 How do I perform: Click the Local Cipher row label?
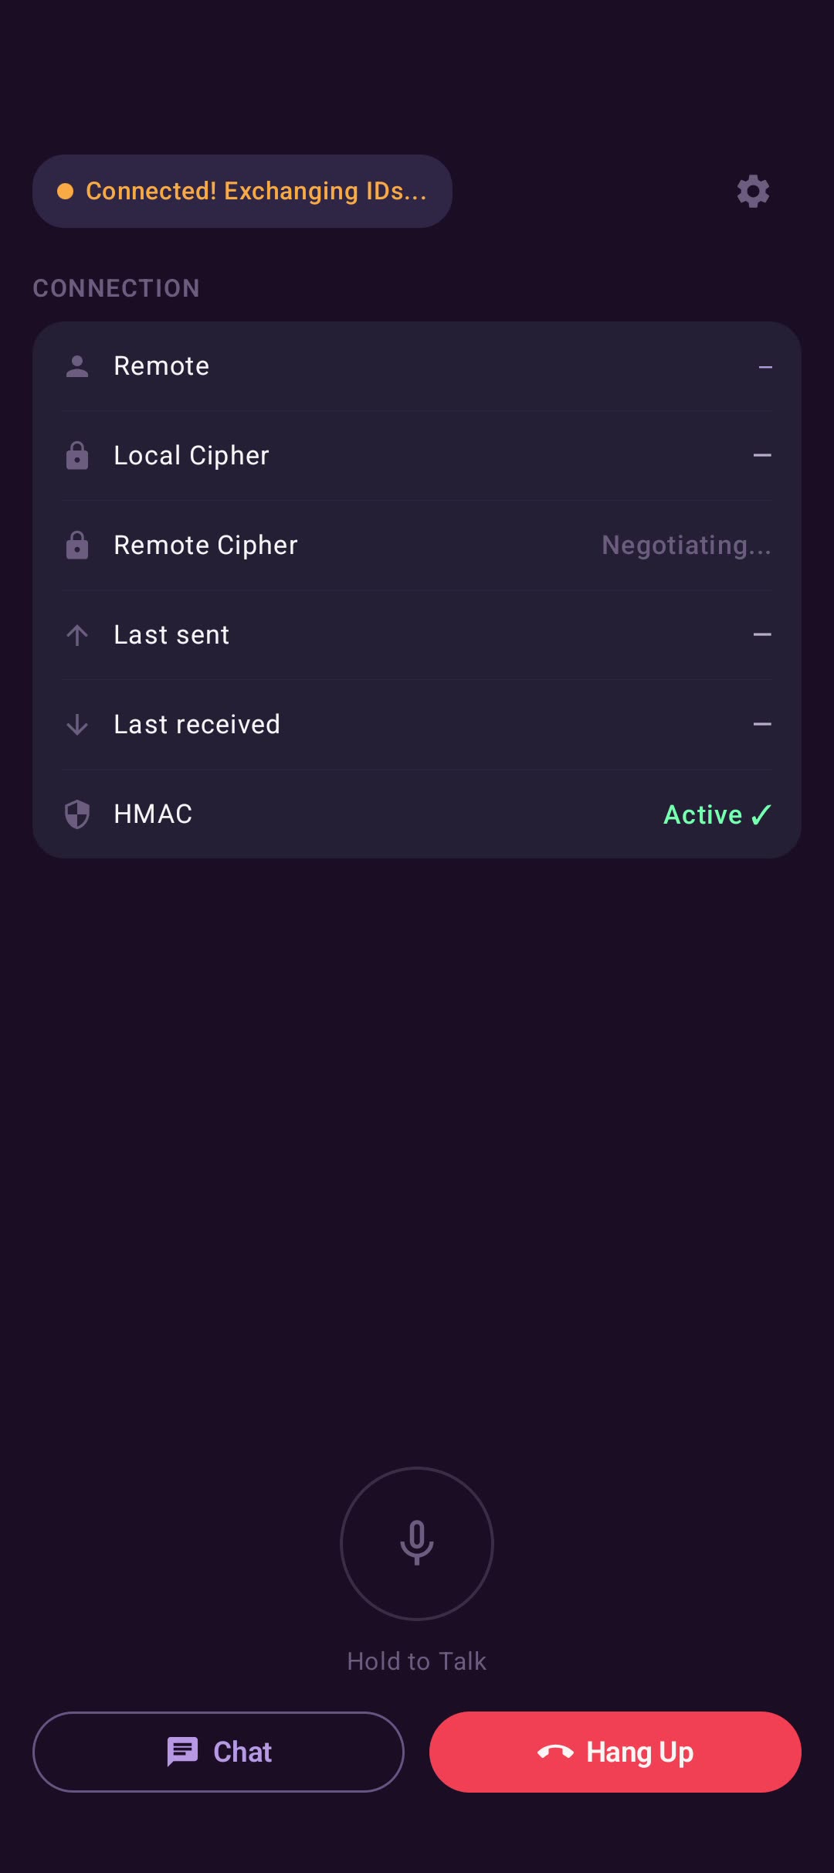[x=192, y=456]
